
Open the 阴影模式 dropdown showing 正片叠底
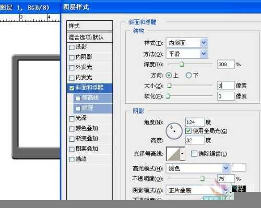click(x=198, y=190)
